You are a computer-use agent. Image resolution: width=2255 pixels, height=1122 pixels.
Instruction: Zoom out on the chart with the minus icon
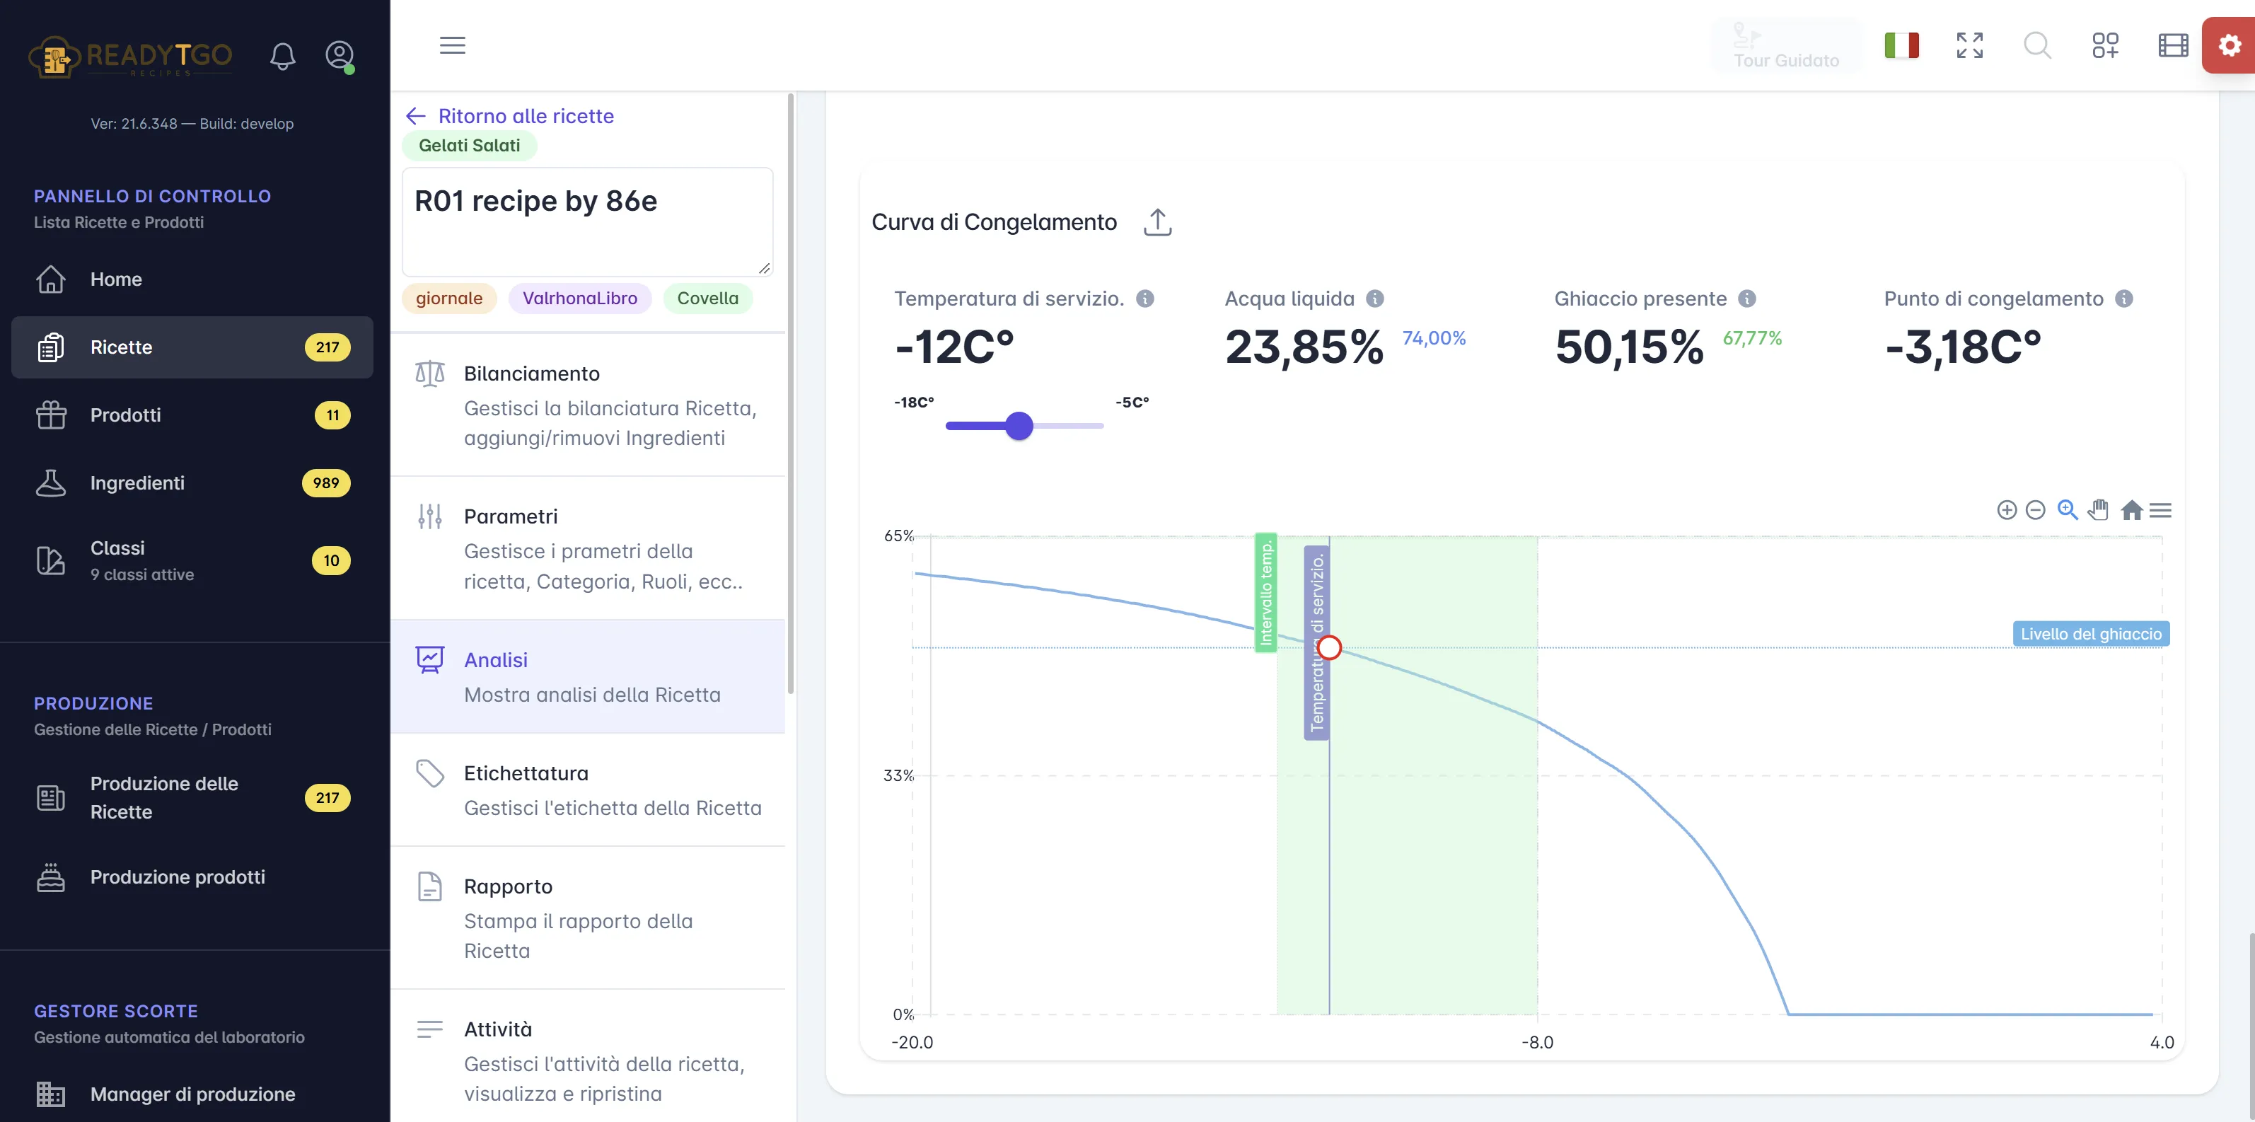2035,510
